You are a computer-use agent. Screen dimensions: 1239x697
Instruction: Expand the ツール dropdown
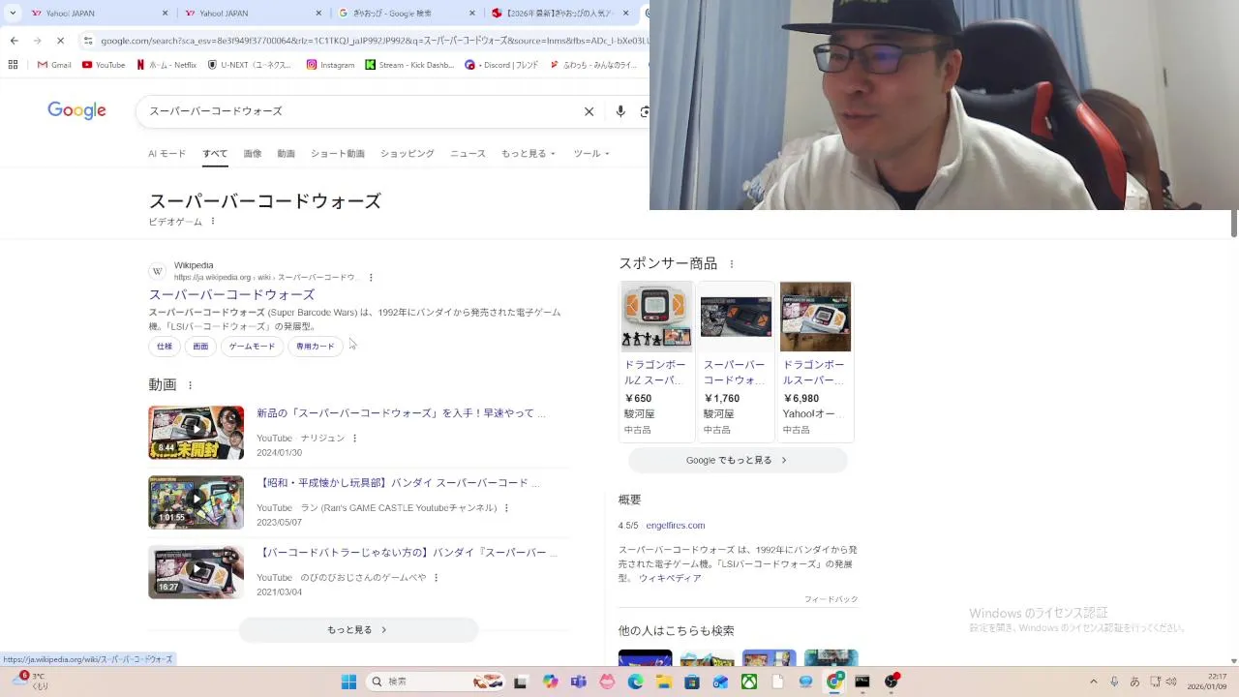click(x=591, y=154)
